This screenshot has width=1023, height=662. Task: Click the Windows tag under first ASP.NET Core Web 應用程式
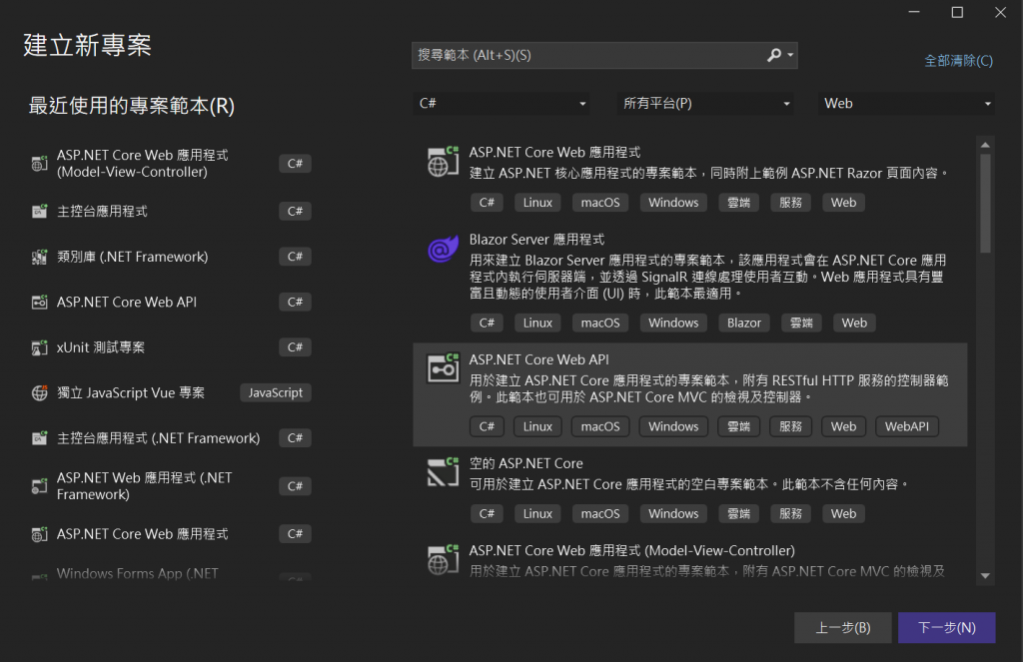click(x=673, y=203)
